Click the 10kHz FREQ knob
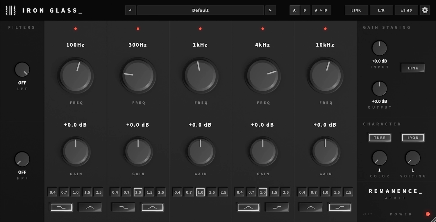The width and height of the screenshot is (436, 222). pos(325,76)
